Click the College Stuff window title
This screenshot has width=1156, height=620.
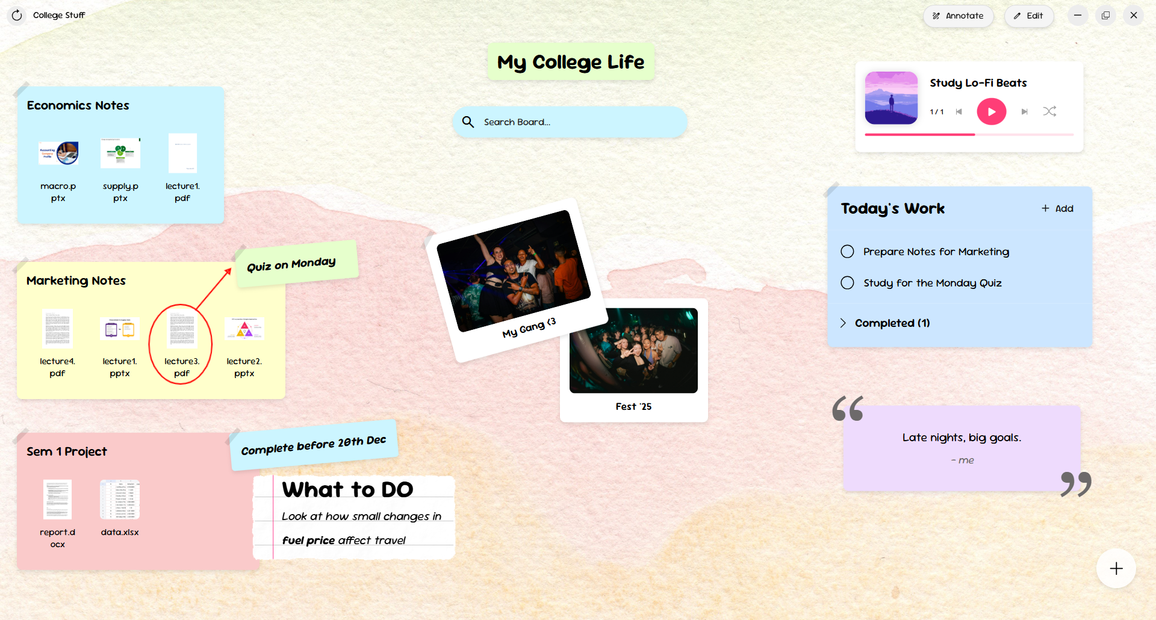coord(59,15)
